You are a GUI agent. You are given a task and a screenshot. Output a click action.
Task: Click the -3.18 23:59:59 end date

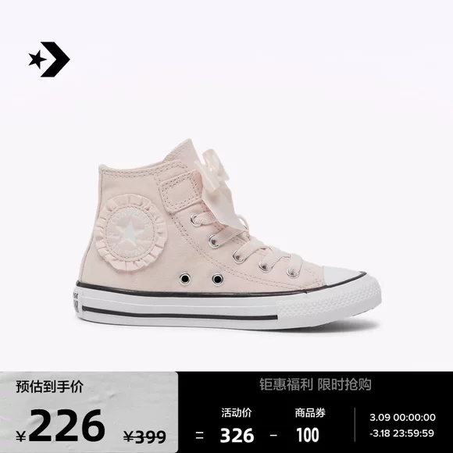coord(402,433)
